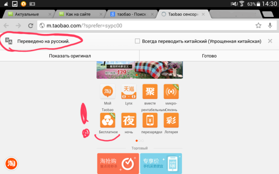
Task: Tap the translate icon in the bar
Action: pos(9,41)
